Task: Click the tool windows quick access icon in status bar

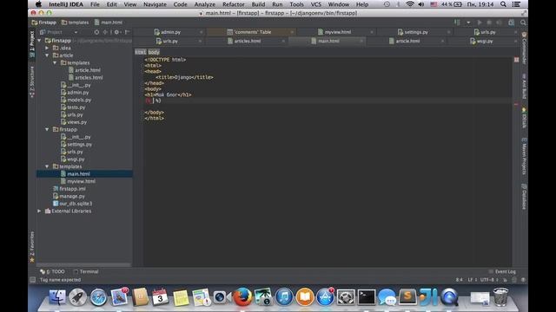Action: [33, 280]
